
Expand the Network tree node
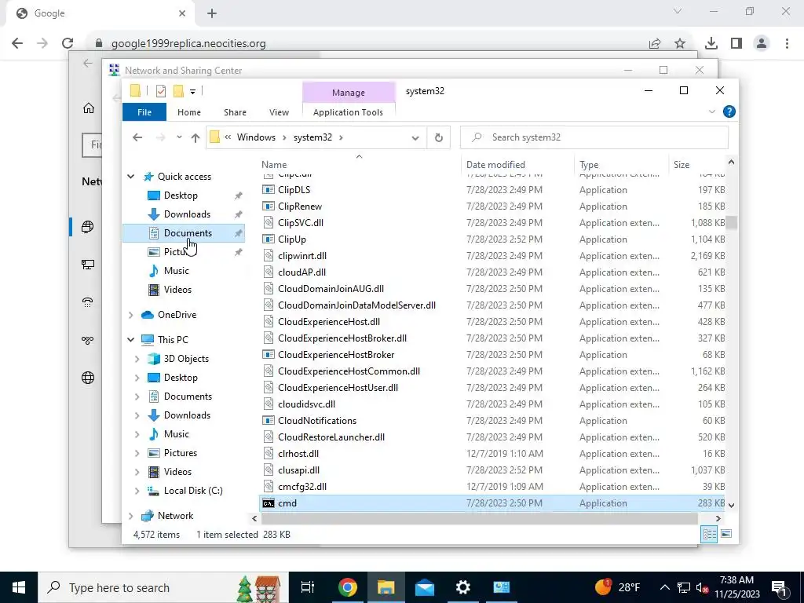pyautogui.click(x=131, y=516)
